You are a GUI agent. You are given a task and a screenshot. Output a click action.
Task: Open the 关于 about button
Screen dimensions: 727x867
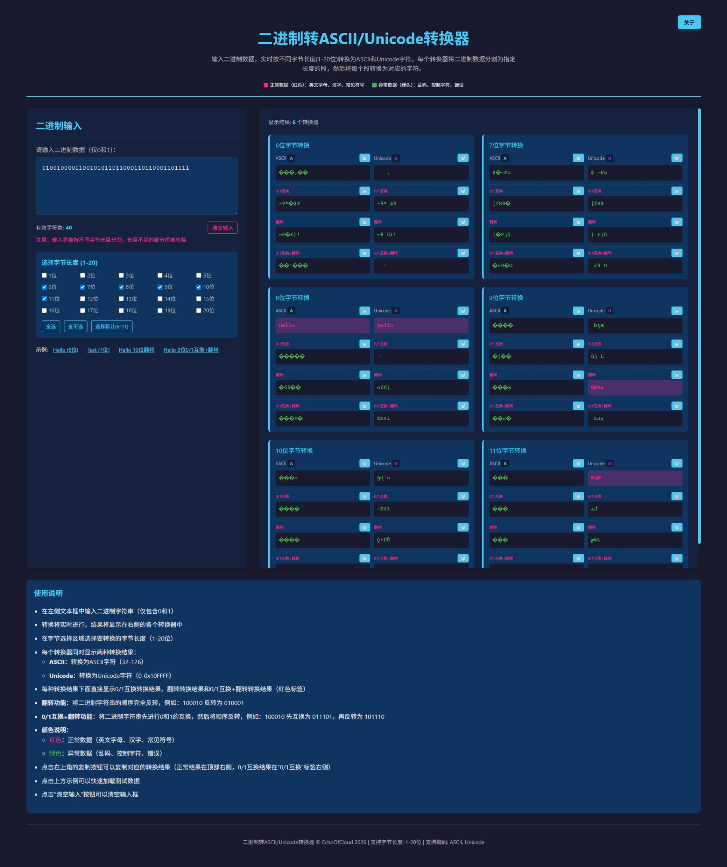click(689, 22)
